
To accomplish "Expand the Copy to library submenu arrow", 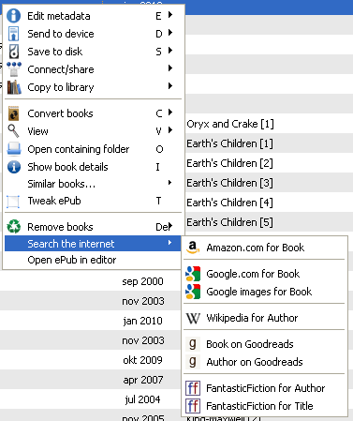I will click(170, 86).
